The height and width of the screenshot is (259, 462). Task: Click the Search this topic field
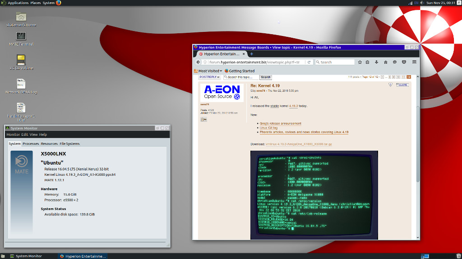[241, 77]
